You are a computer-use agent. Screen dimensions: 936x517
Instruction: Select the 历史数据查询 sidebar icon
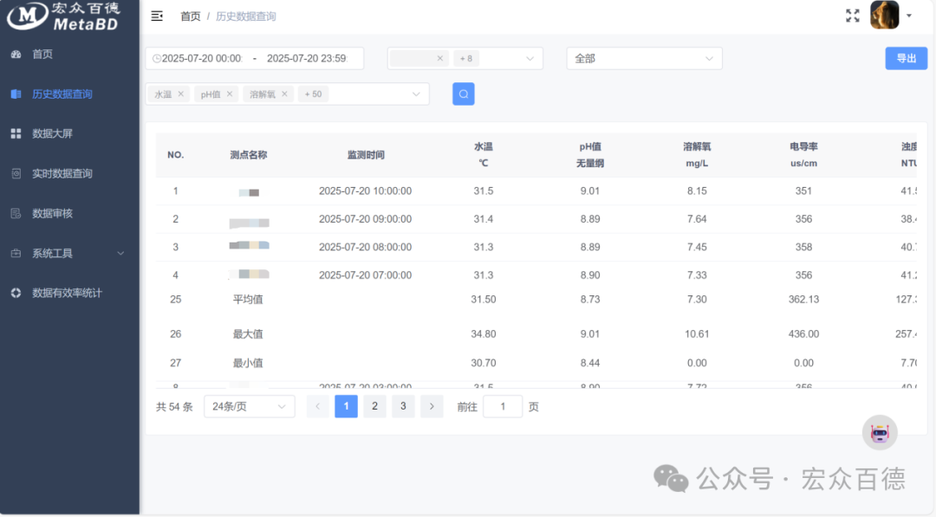coord(14,94)
